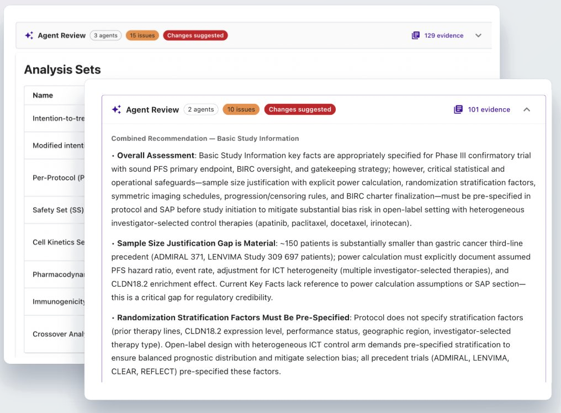Expand the back Agent Review panel with the down chevron
The width and height of the screenshot is (561, 413).
click(478, 35)
